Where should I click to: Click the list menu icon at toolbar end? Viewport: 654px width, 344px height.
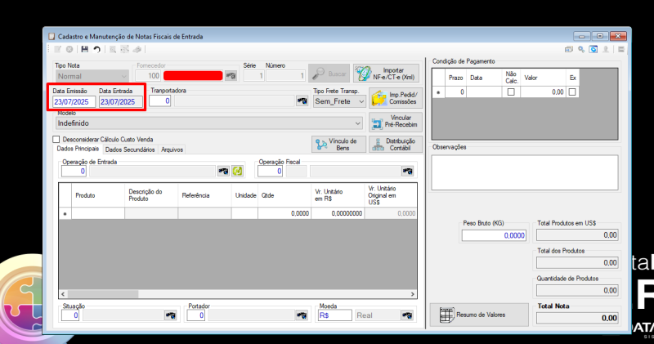(x=621, y=50)
